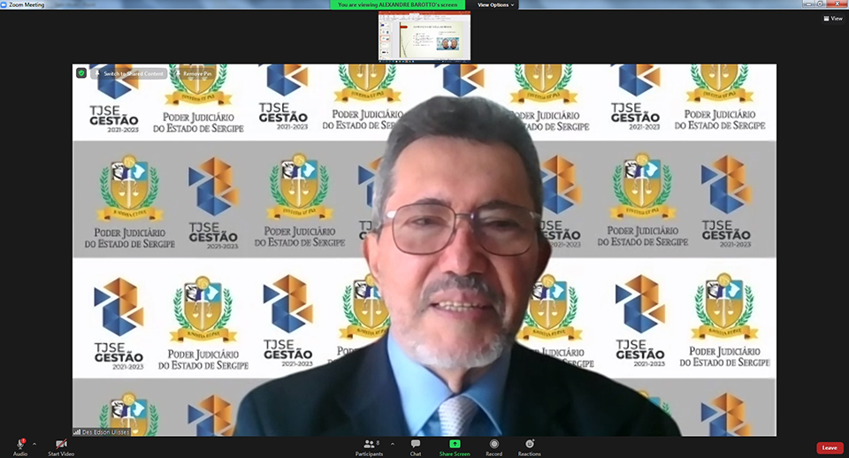Start recording with the Record button
Image resolution: width=849 pixels, height=458 pixels.
(493, 444)
